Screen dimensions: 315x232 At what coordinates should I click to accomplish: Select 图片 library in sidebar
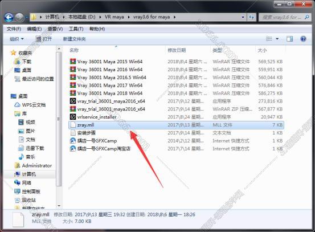pyautogui.click(x=30, y=131)
